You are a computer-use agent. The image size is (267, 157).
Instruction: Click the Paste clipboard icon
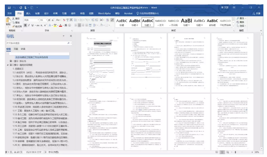8,20
